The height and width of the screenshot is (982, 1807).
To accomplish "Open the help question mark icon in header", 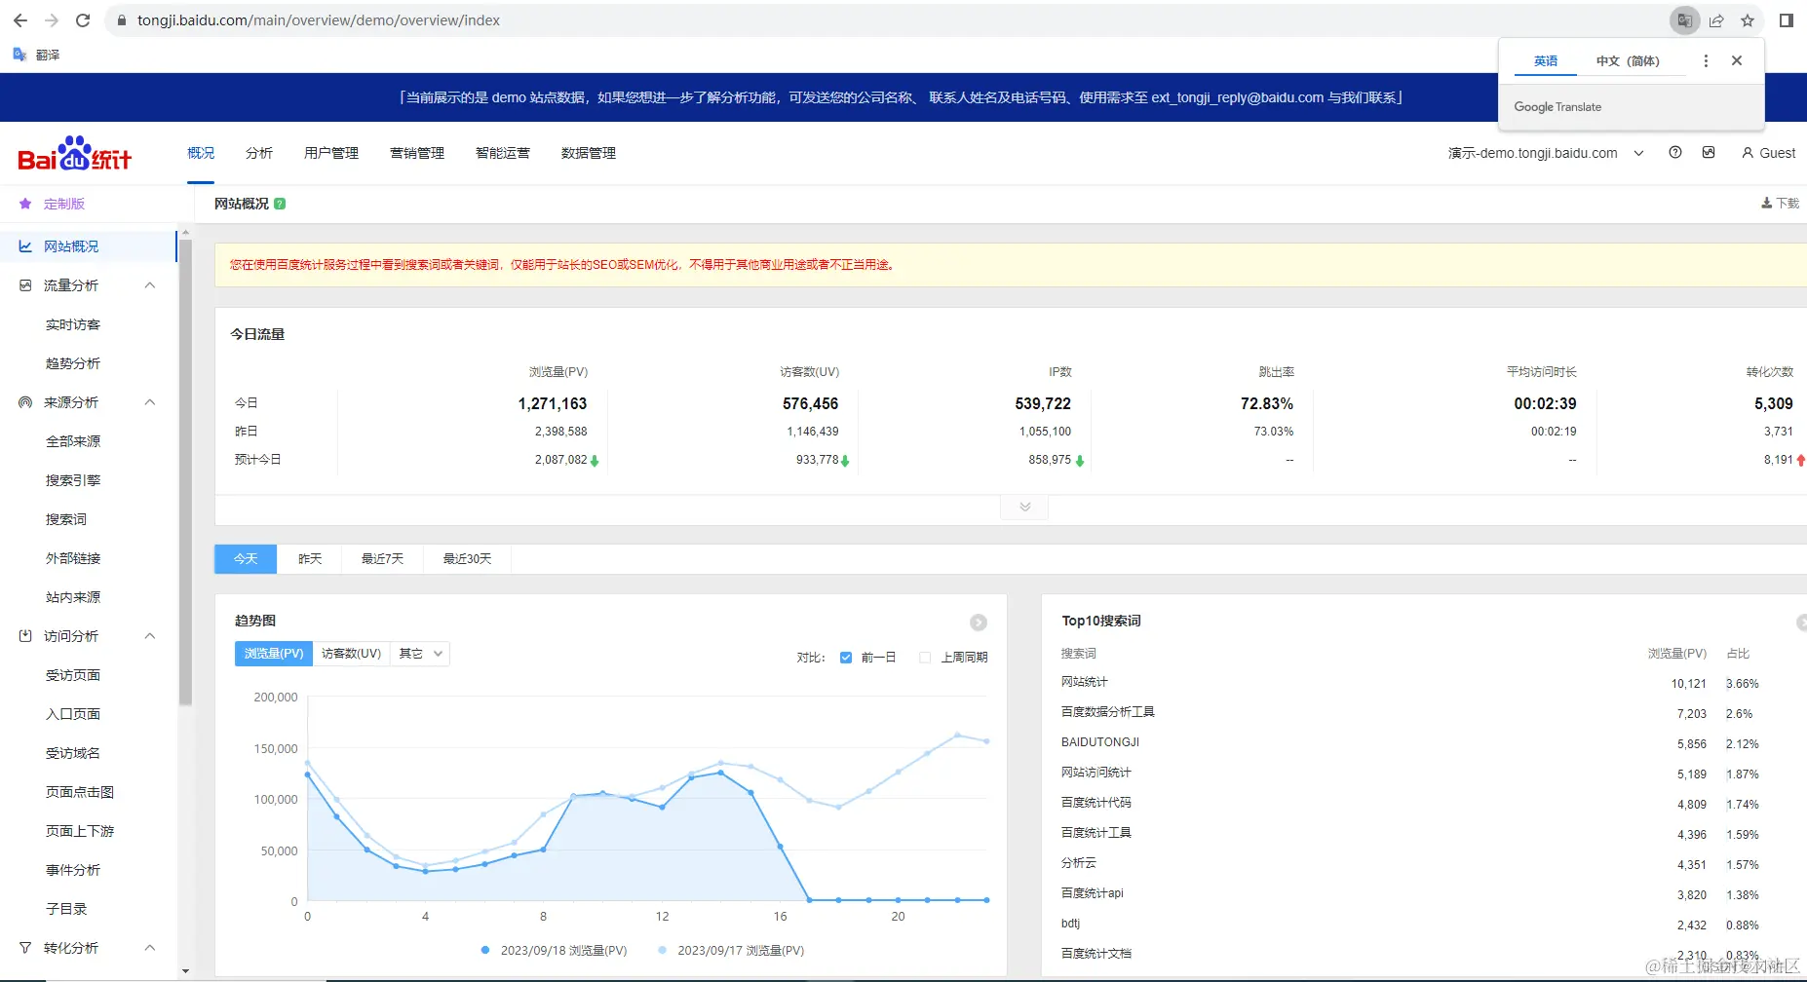I will [1675, 152].
